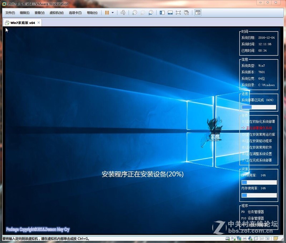Open the Snapshot Manager
The height and width of the screenshot is (243, 286).
(151, 12)
